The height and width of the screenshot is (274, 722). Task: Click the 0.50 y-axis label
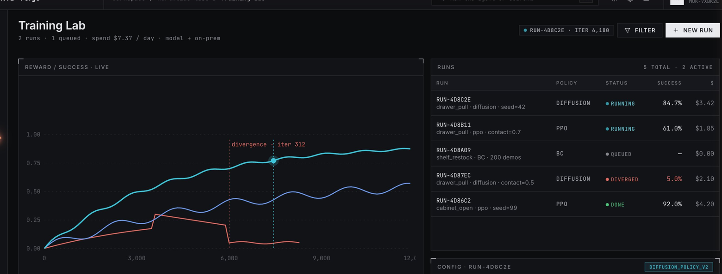(33, 191)
